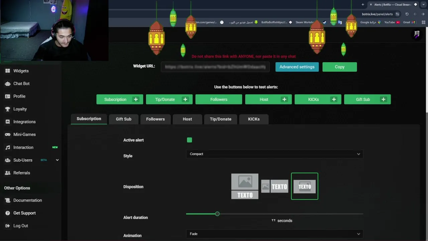Open all bookmarks grid in bookmarks bar

click(x=423, y=22)
